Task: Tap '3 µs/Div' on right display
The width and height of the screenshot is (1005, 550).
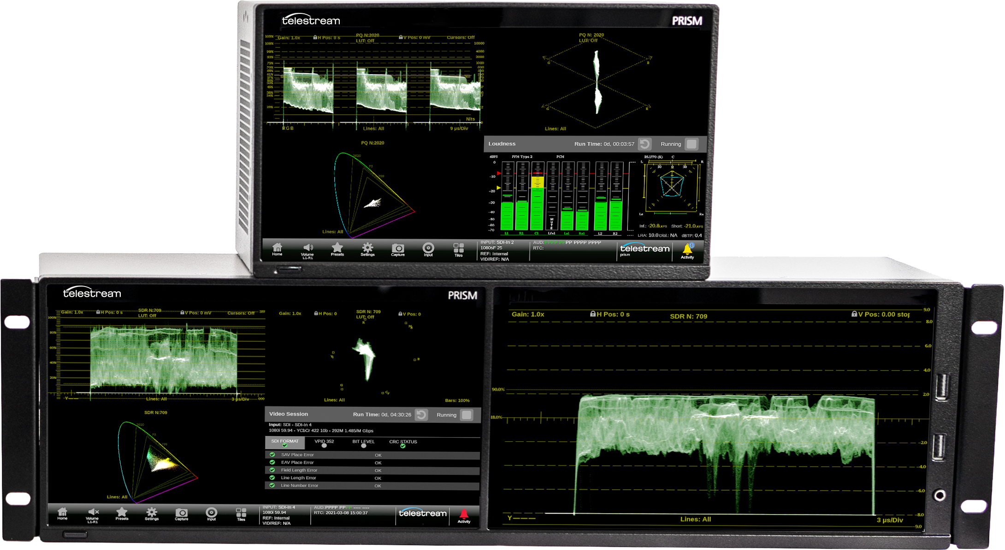Action: point(890,520)
